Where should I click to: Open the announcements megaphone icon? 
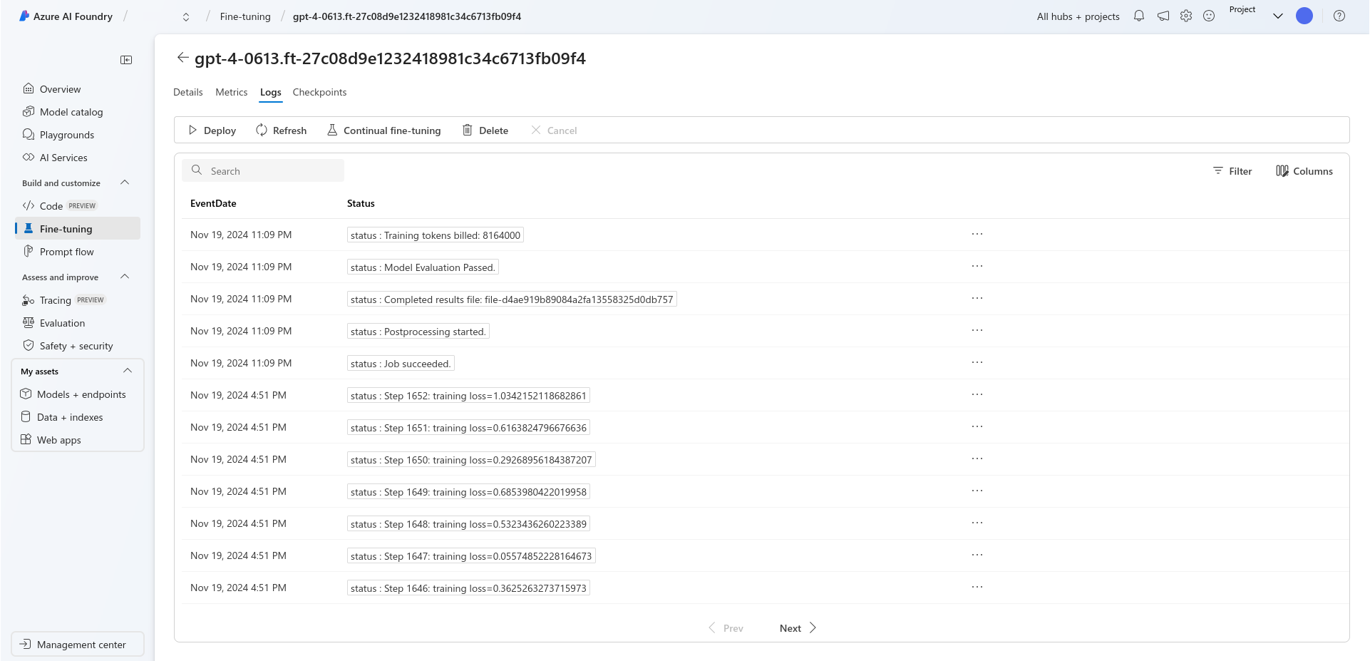coord(1163,16)
